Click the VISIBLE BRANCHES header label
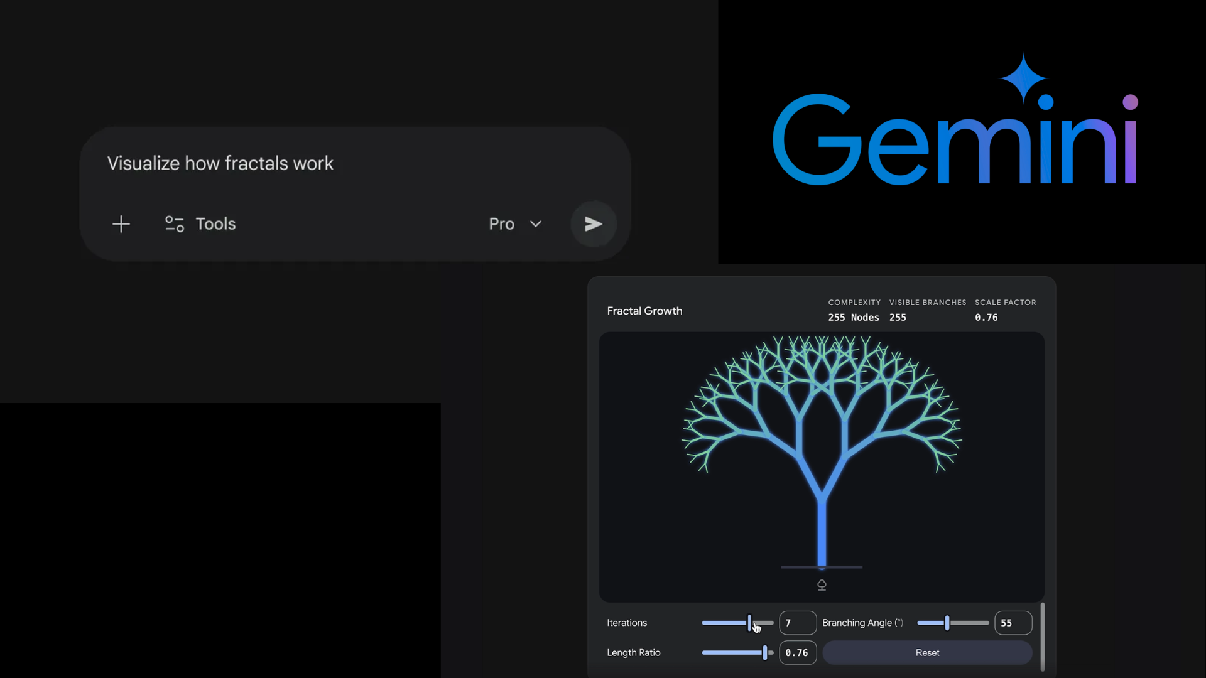Screen dimensions: 1206x678 pyautogui.click(x=928, y=303)
